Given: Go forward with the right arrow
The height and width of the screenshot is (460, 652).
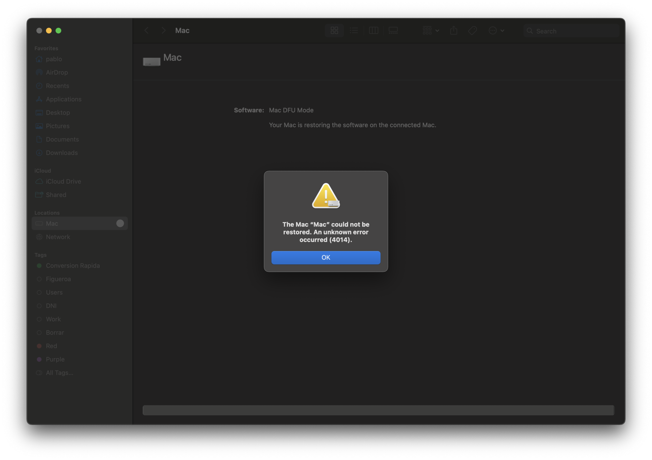Looking at the screenshot, I should 164,31.
